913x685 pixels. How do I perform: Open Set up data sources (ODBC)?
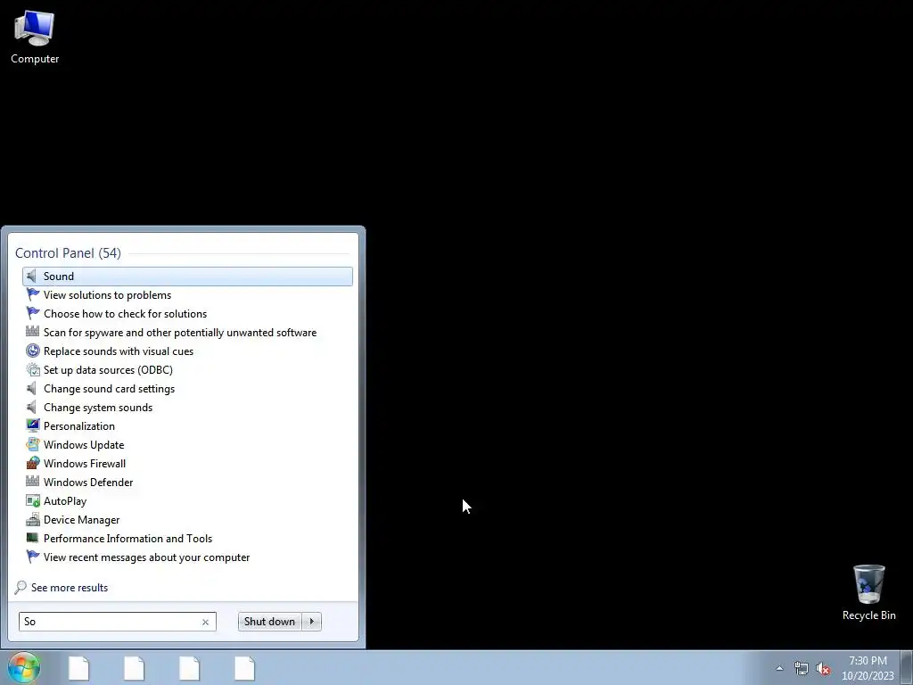coord(187,370)
